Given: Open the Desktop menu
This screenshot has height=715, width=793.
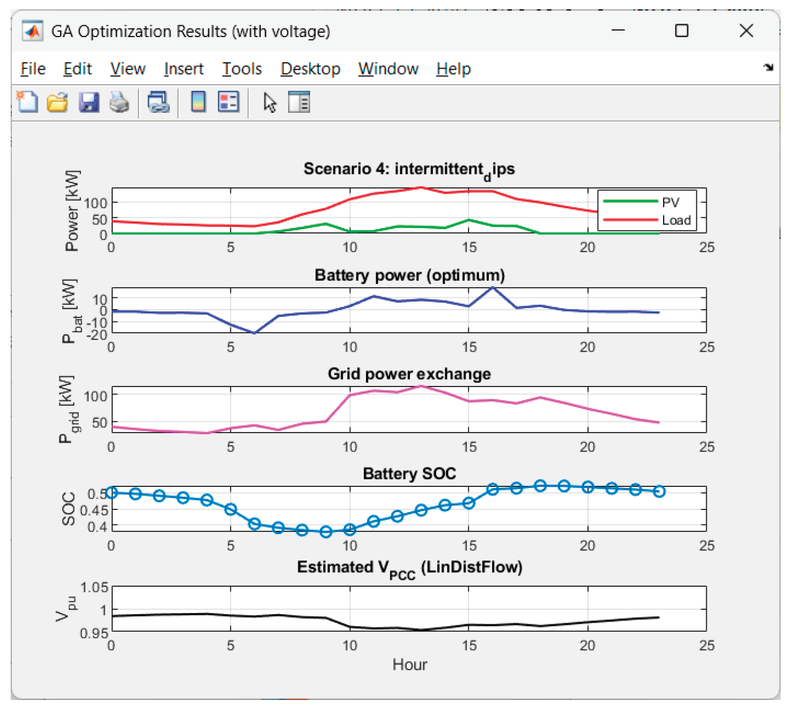Looking at the screenshot, I should tap(310, 69).
